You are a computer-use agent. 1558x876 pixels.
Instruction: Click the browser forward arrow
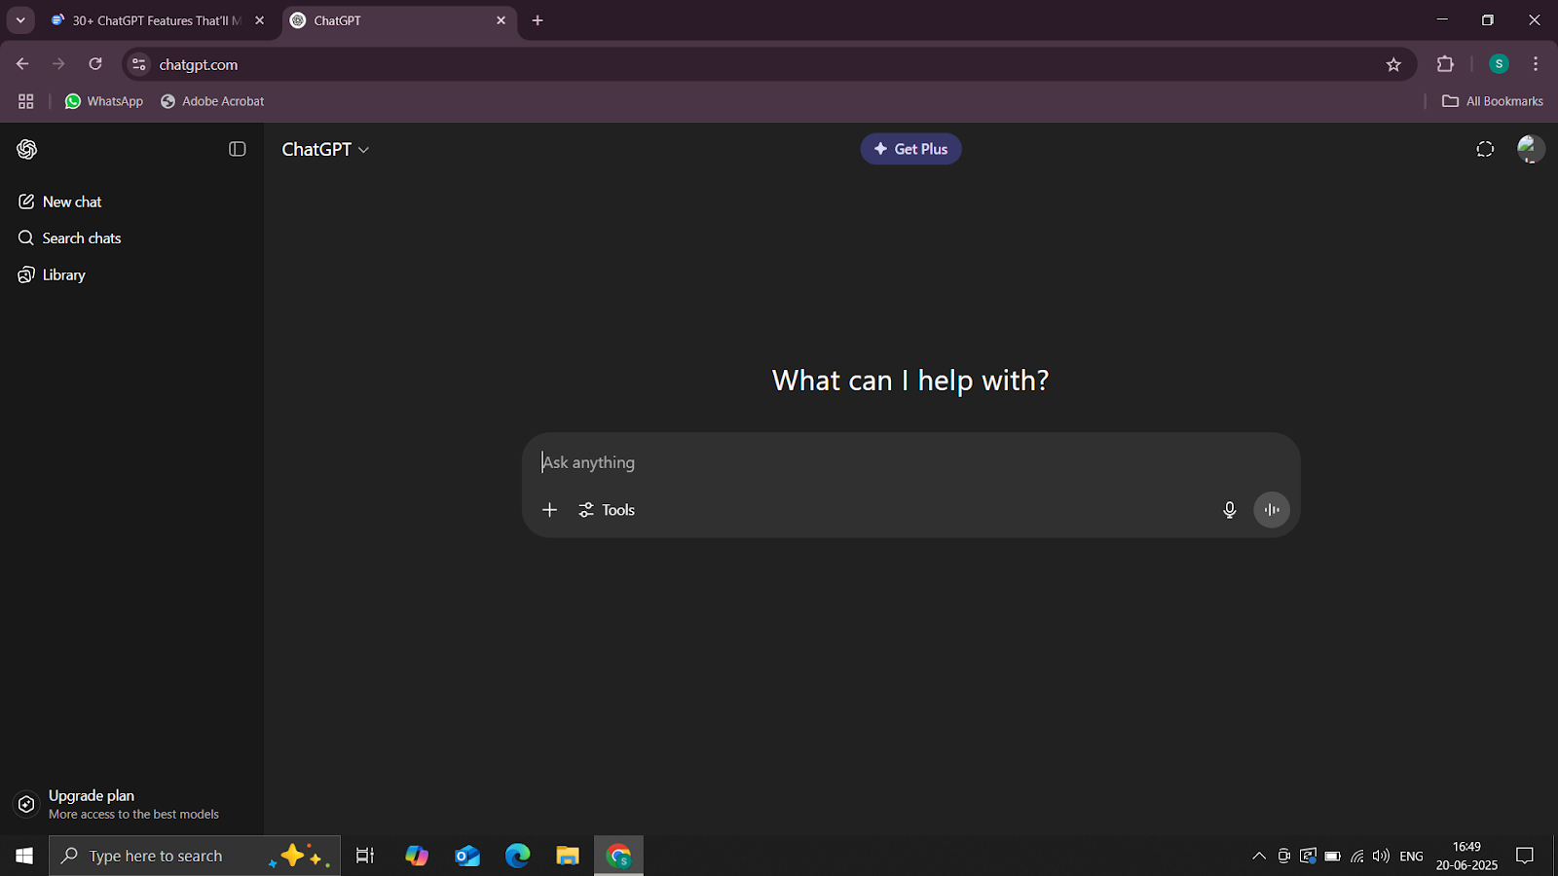coord(58,64)
